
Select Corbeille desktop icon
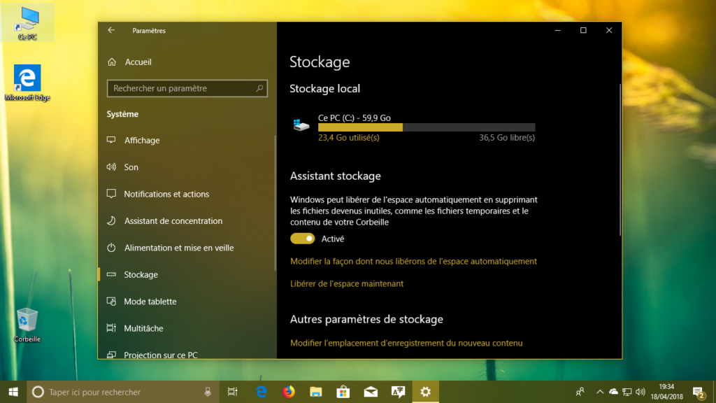[27, 325]
